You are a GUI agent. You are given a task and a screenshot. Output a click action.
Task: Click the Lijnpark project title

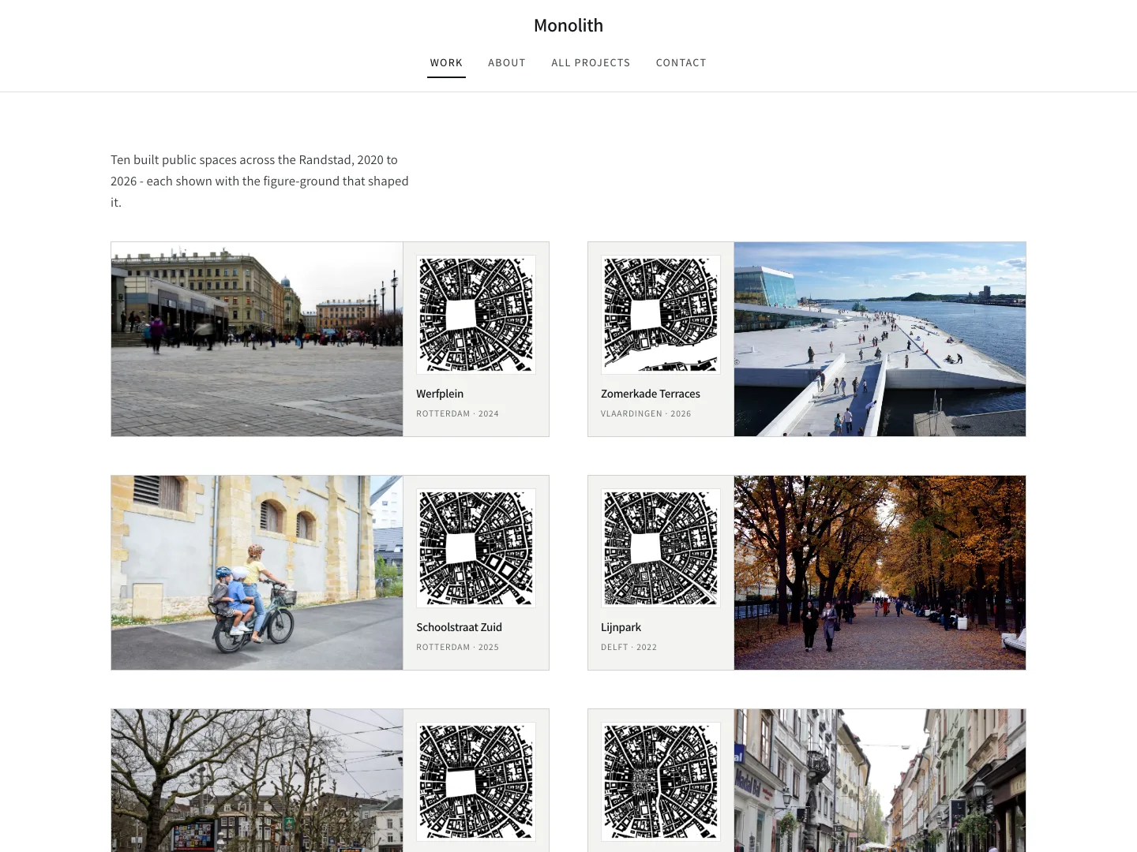pyautogui.click(x=621, y=627)
